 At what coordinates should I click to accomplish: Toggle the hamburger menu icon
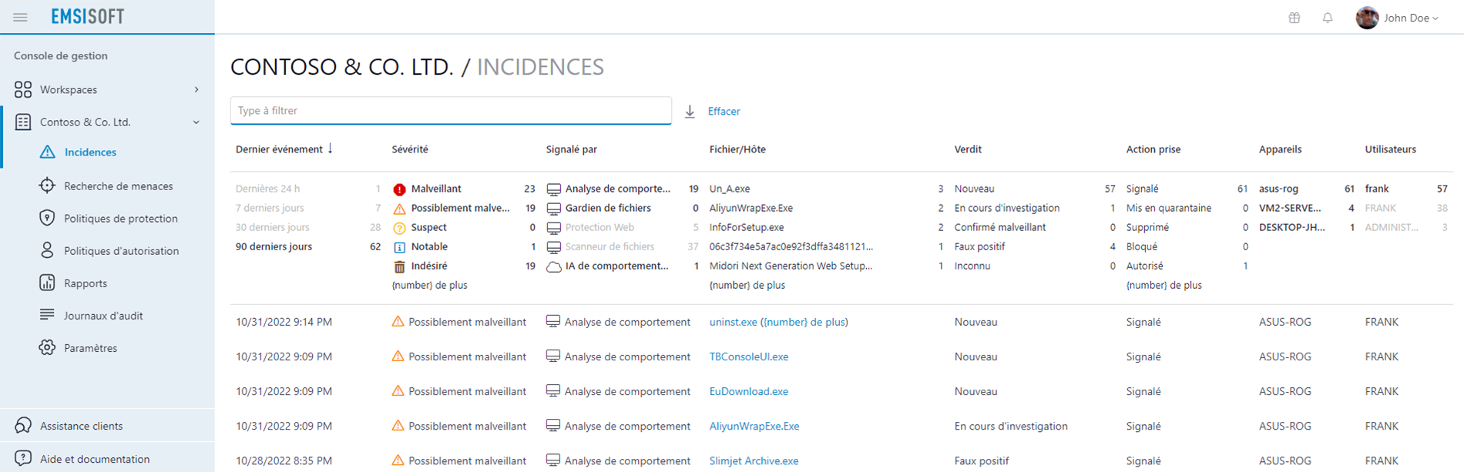pos(20,17)
